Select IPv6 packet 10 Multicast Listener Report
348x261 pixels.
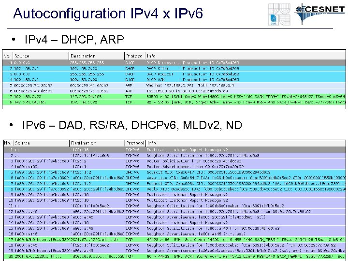(174, 200)
